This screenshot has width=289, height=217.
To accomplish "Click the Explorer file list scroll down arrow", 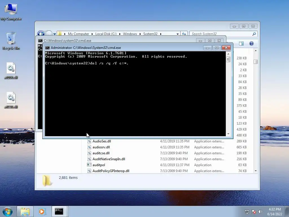I will pyautogui.click(x=256, y=171).
